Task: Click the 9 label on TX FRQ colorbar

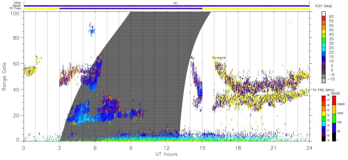Action: pyautogui.click(x=328, y=141)
